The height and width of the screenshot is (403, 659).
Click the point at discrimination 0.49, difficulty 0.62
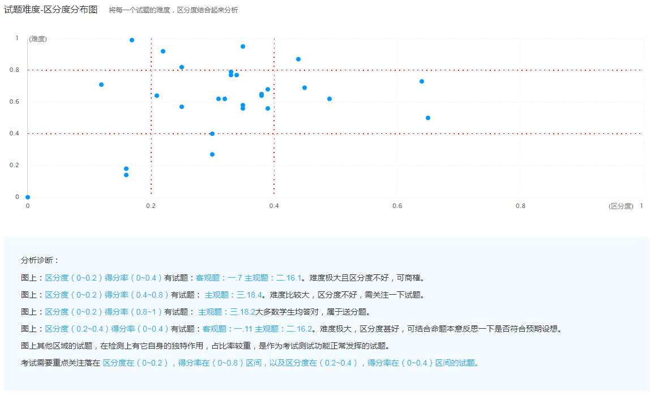329,99
